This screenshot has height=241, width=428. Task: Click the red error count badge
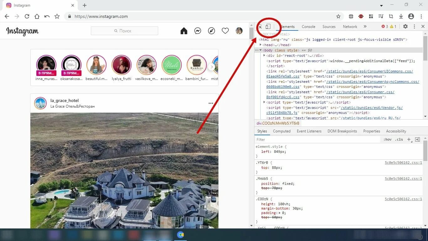pyautogui.click(x=384, y=27)
